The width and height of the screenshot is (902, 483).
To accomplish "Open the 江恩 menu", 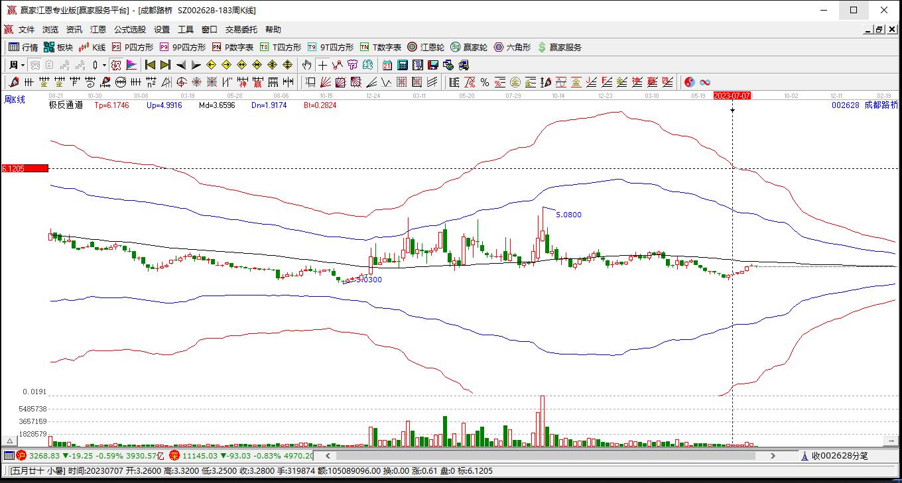I will point(98,30).
